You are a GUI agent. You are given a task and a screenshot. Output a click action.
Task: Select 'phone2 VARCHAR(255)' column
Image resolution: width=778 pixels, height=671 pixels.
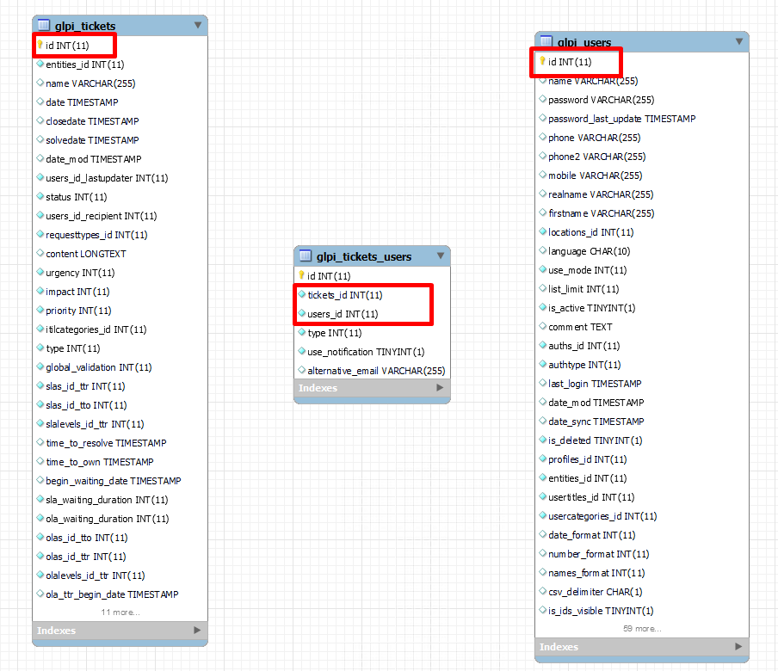[597, 157]
